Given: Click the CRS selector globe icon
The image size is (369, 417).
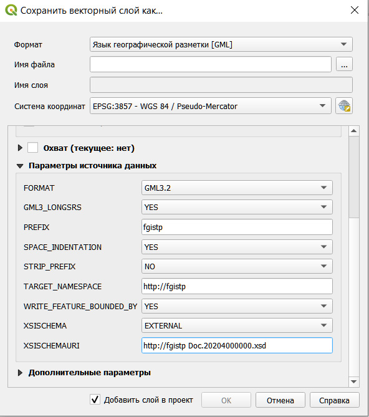Looking at the screenshot, I should tap(344, 106).
